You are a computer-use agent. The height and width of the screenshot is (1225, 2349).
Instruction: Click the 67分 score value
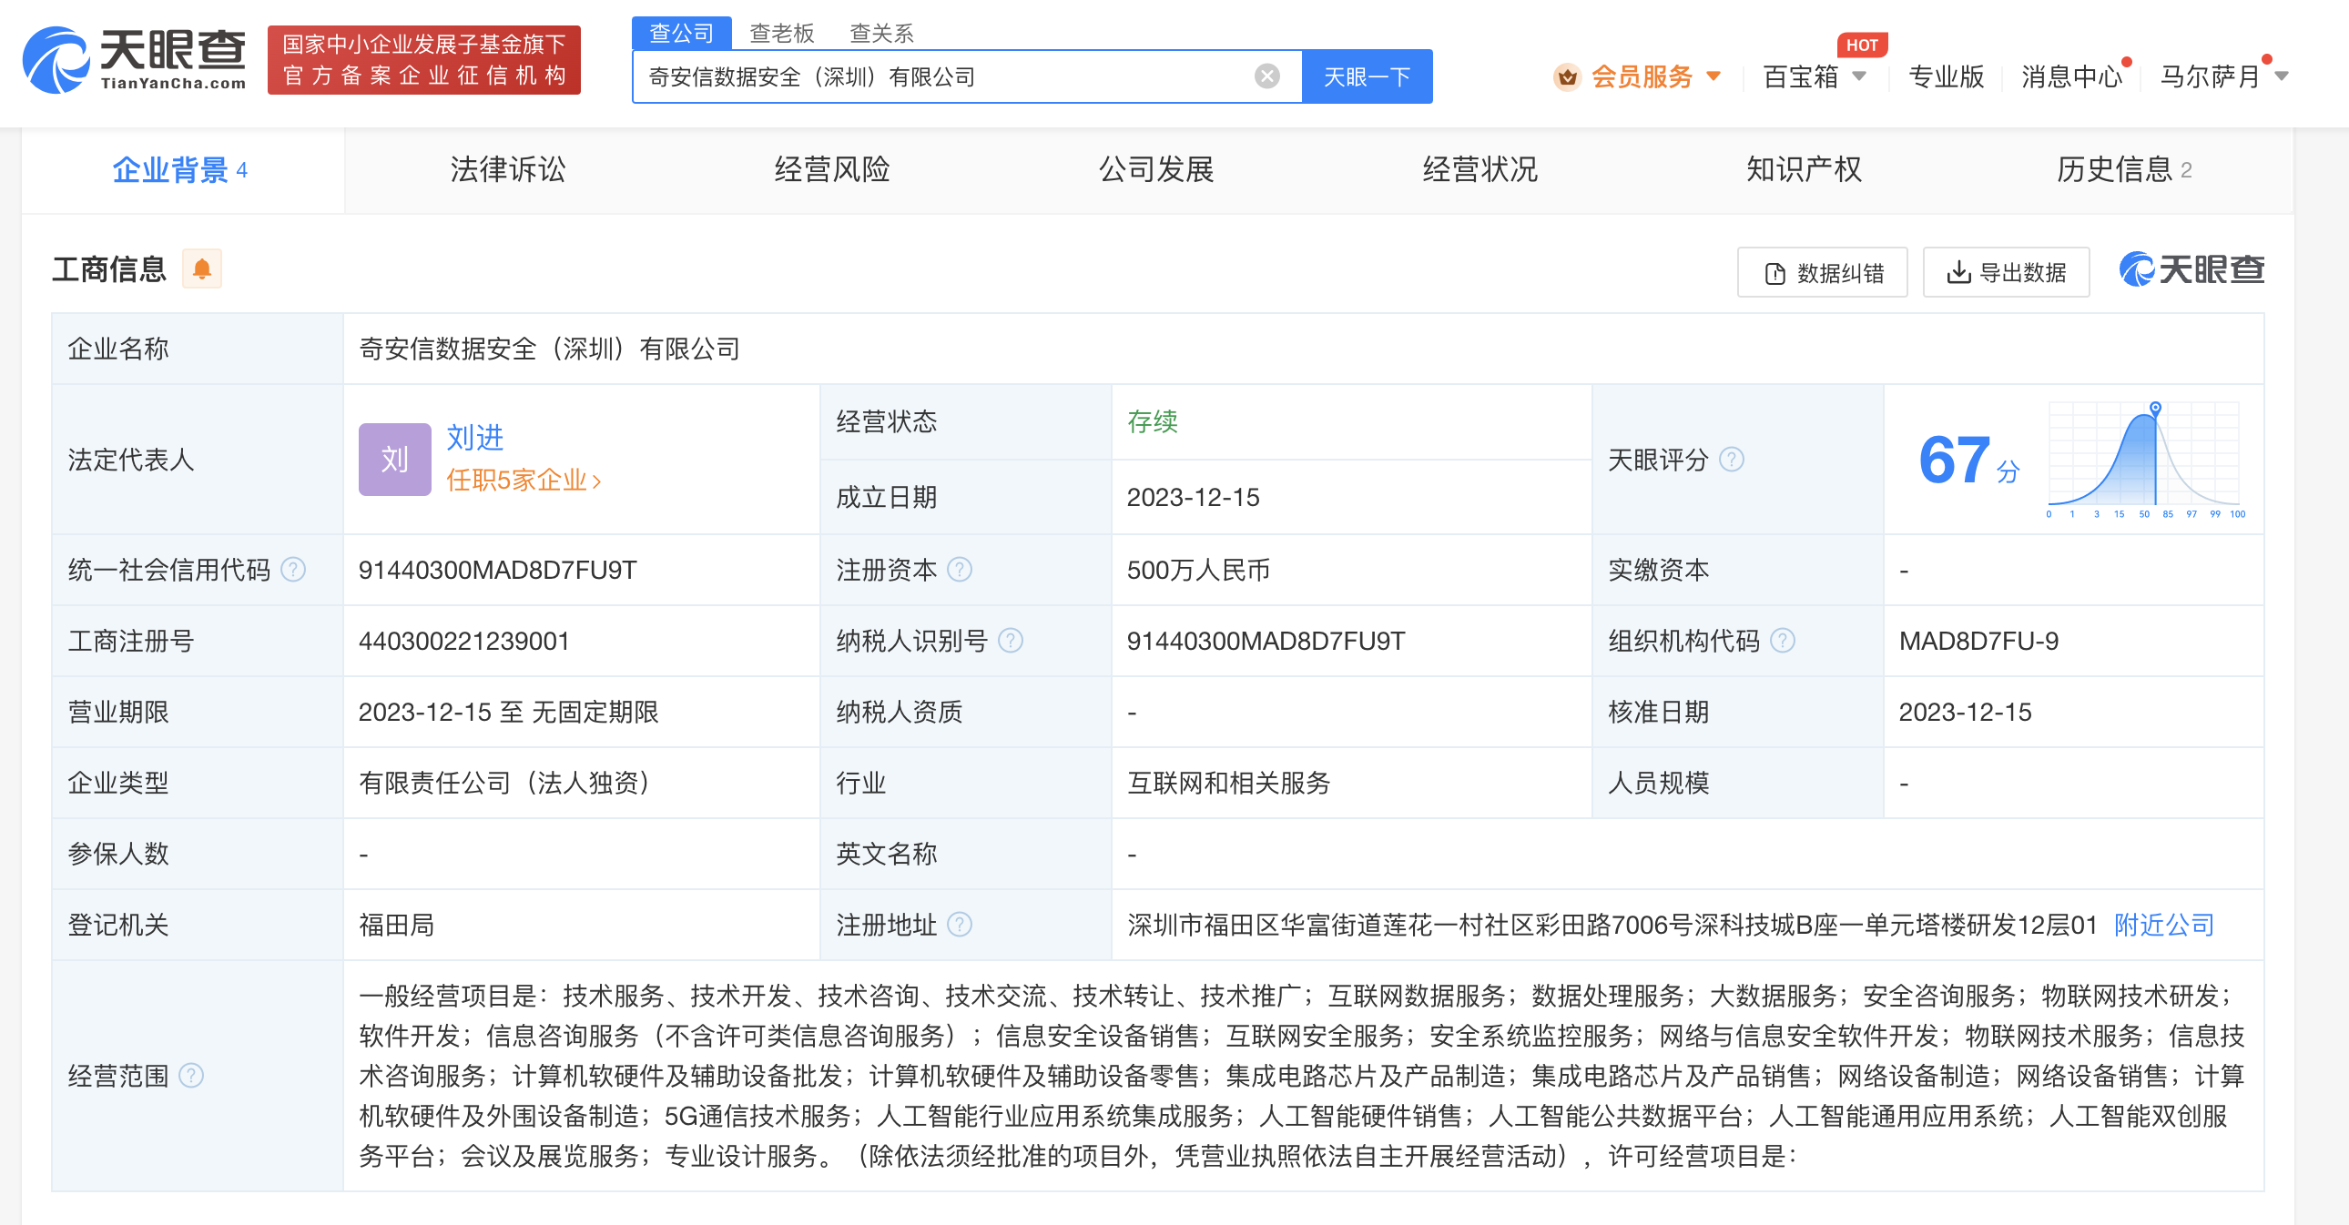tap(1968, 460)
